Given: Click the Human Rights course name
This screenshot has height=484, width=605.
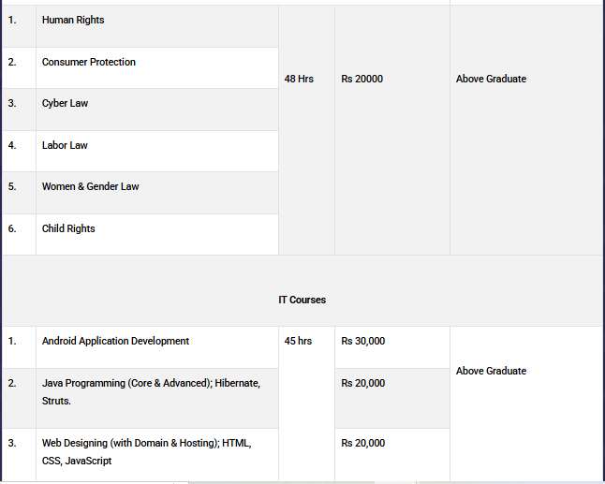Looking at the screenshot, I should click(73, 21).
